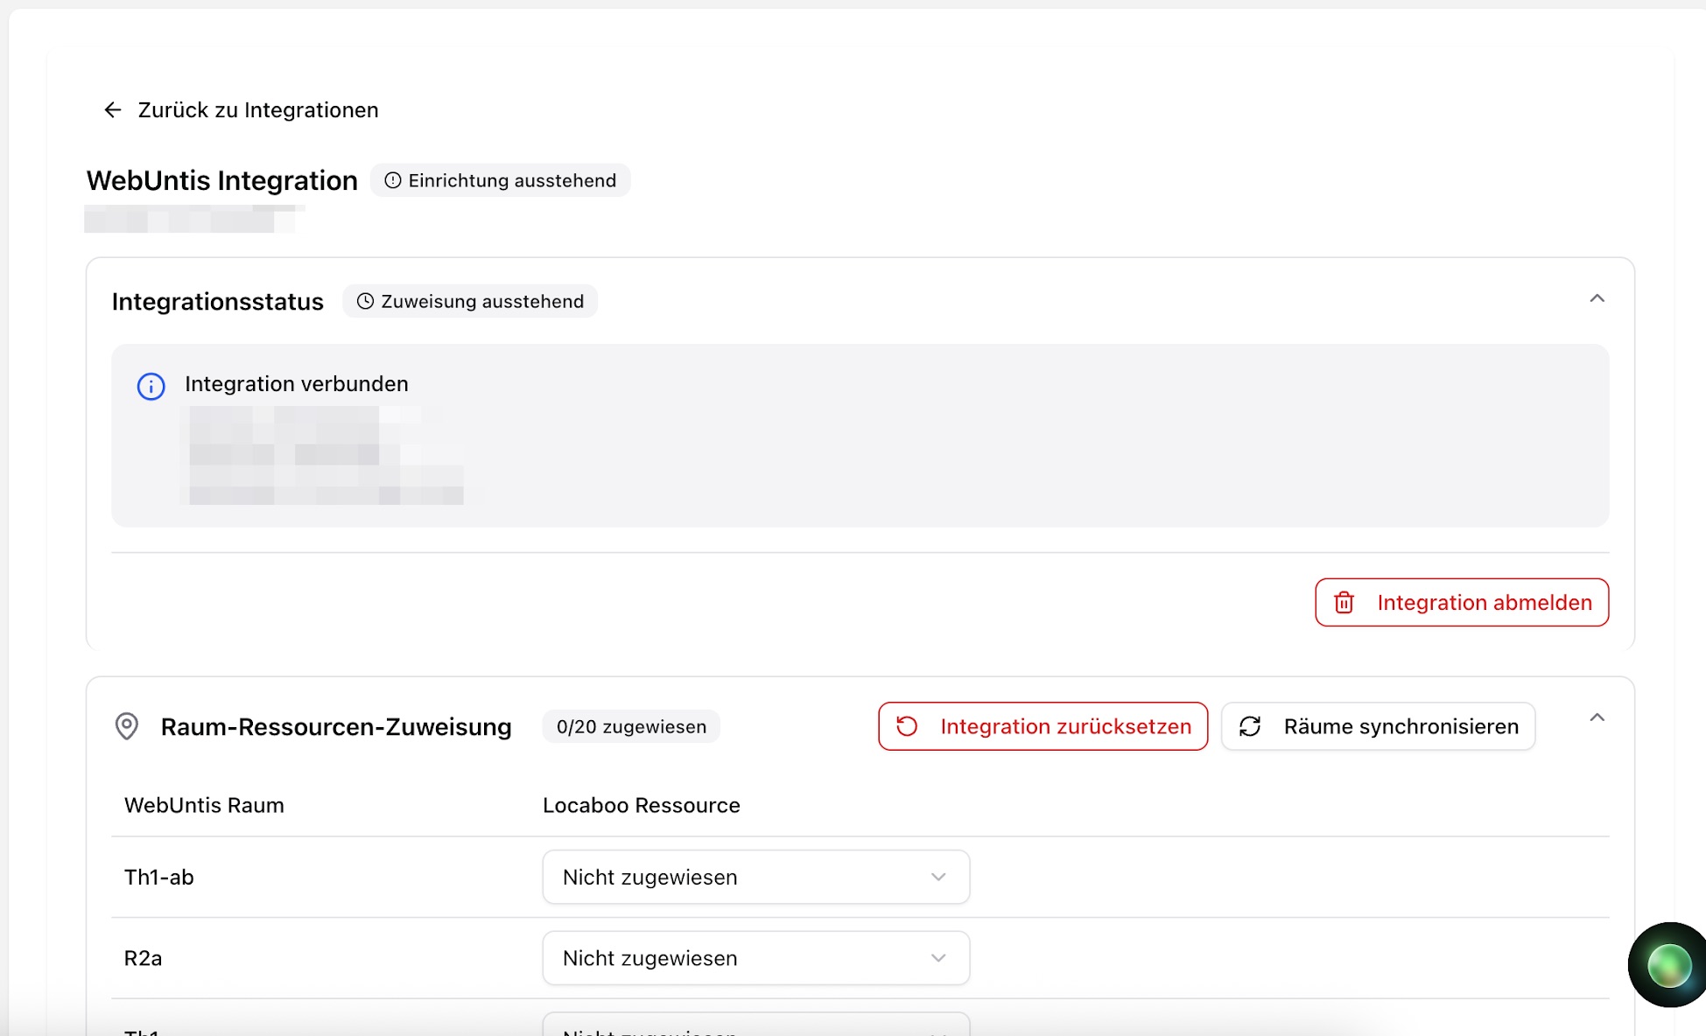Open resource dropdown for R2a

tap(755, 958)
